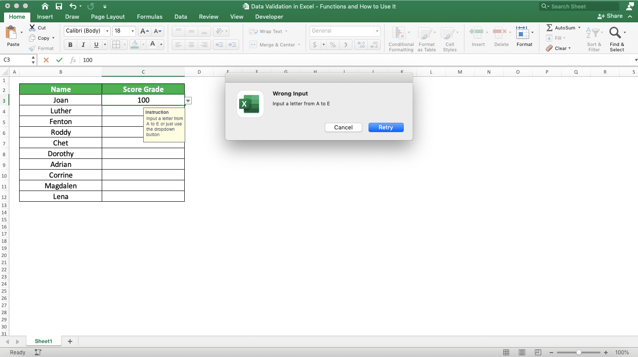
Task: Click the percent style icon
Action: coord(332,45)
